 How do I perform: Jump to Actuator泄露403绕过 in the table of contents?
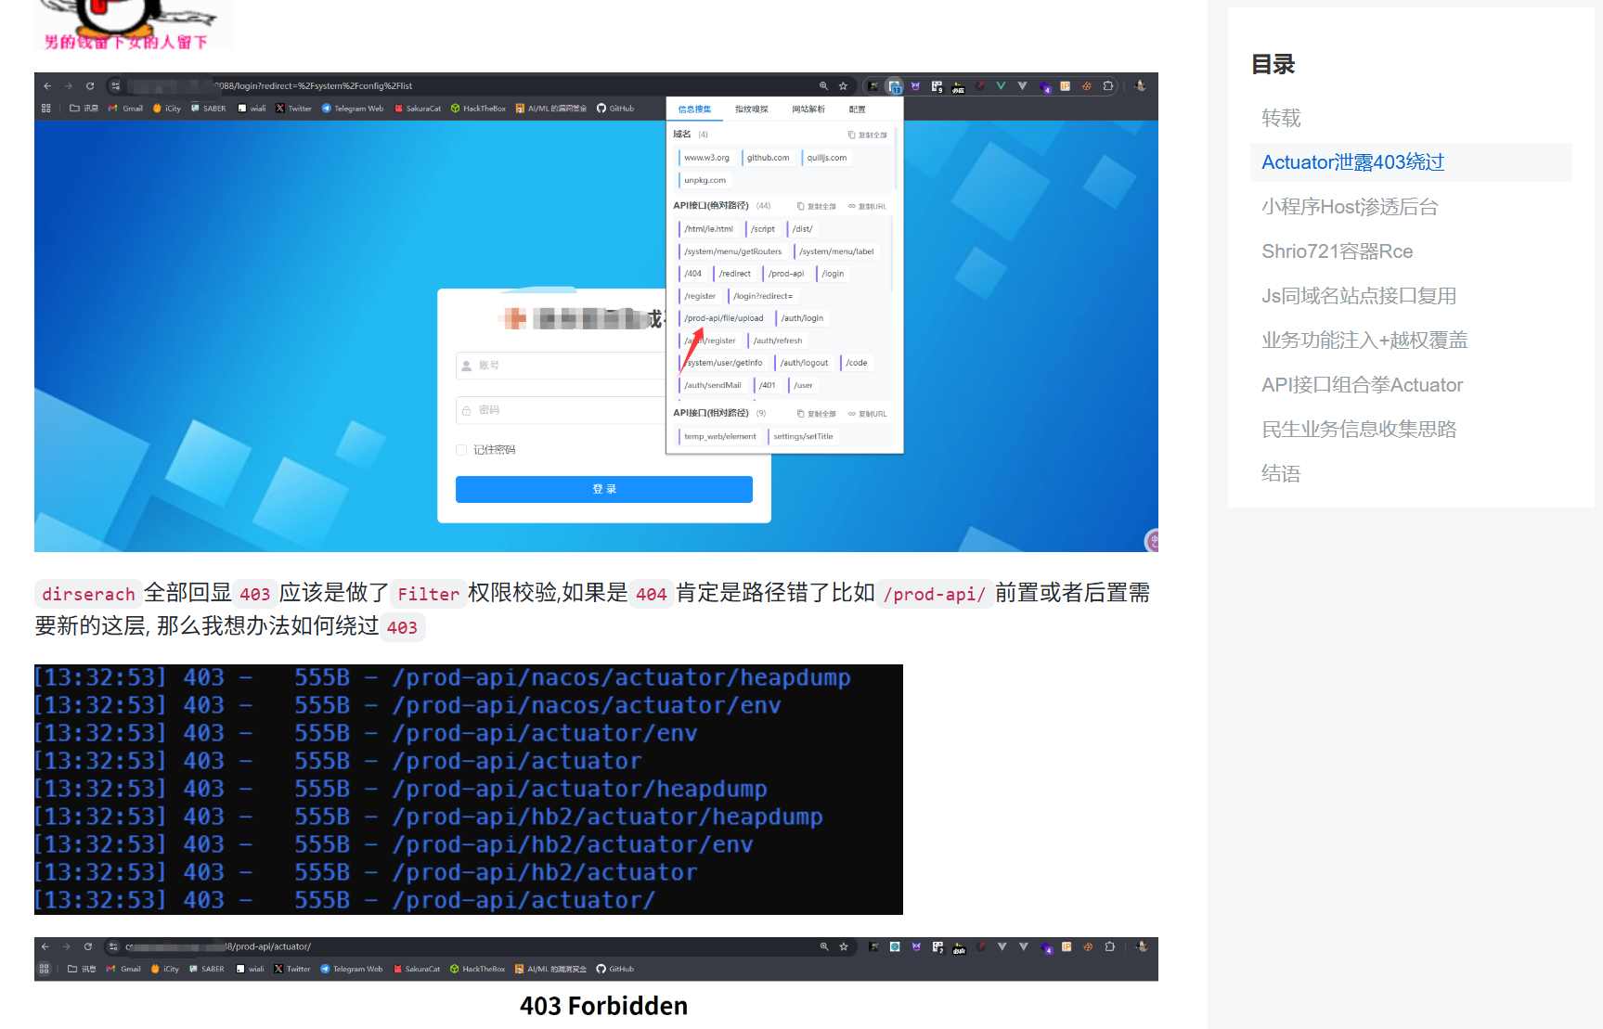pos(1352,162)
